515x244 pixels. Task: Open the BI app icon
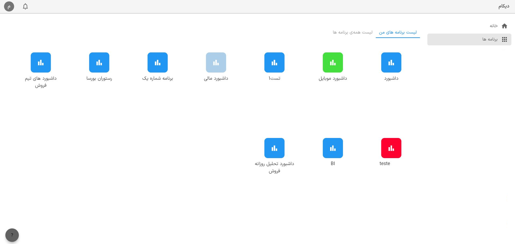[x=333, y=148]
